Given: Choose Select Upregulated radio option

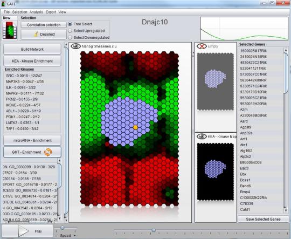Looking at the screenshot, I should 70,31.
